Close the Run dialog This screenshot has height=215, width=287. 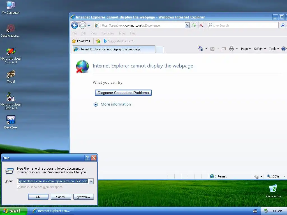click(x=94, y=158)
